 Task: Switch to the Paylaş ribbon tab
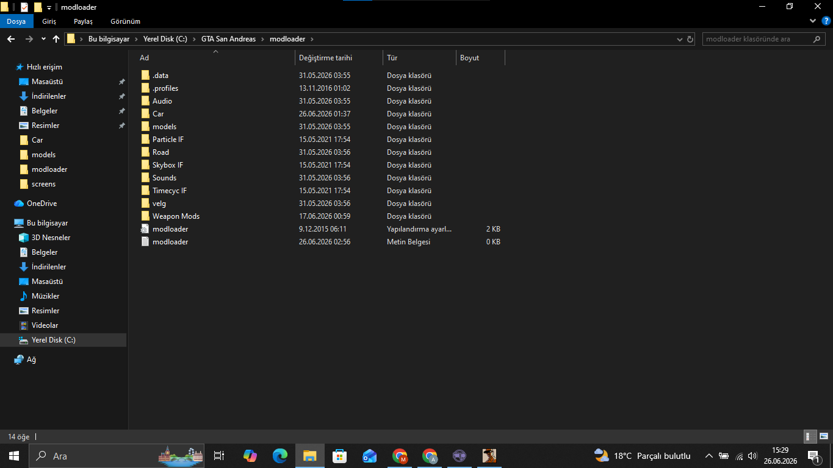coord(83,21)
